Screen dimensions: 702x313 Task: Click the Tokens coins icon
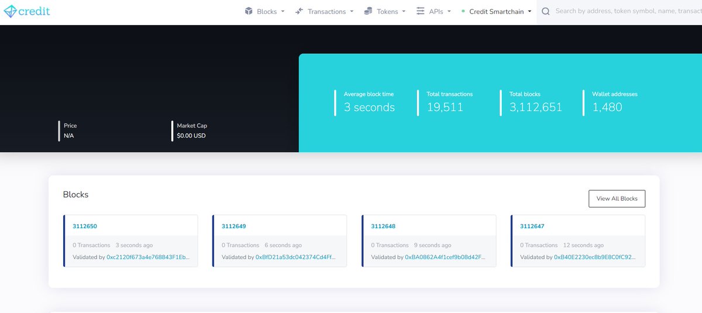(x=368, y=11)
